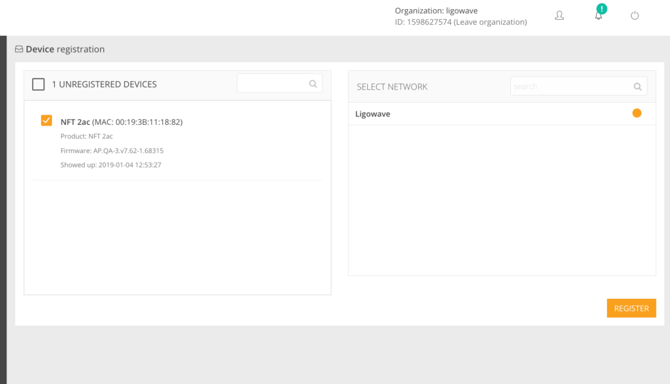Click the network search input field
The height and width of the screenshot is (384, 670).
[569, 86]
